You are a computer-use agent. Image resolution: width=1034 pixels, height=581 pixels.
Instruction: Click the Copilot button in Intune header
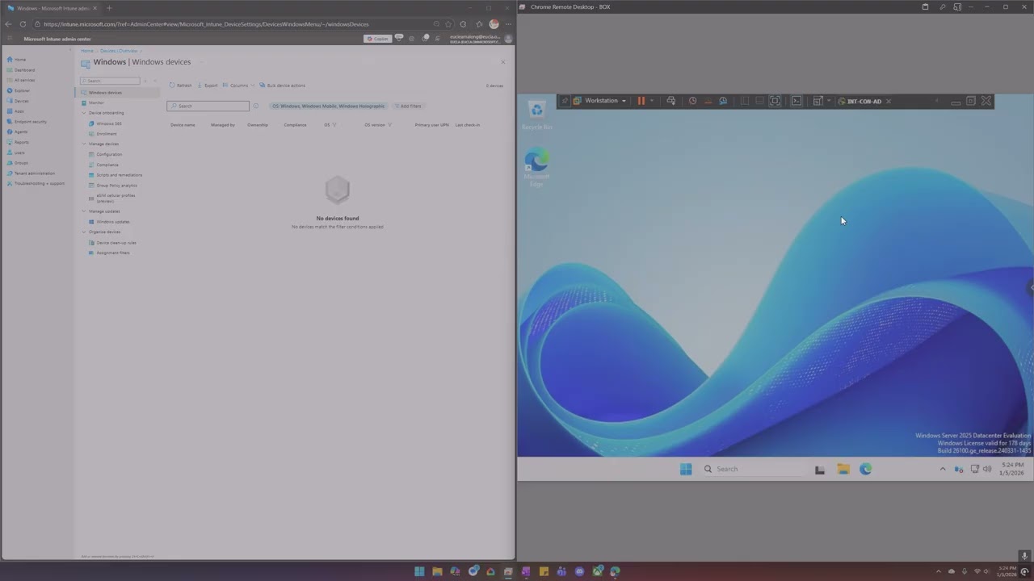click(377, 39)
